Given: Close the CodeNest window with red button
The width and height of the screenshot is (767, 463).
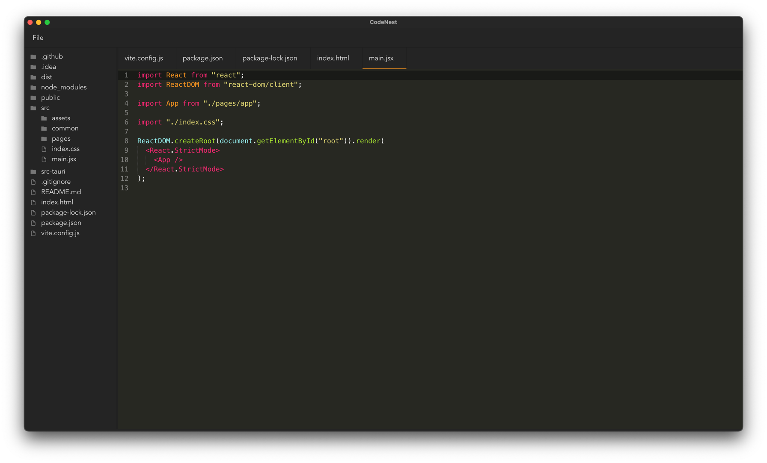Looking at the screenshot, I should click(x=30, y=22).
